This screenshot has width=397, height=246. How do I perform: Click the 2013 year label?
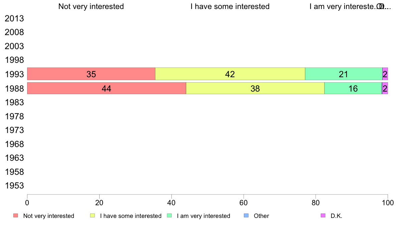[14, 18]
